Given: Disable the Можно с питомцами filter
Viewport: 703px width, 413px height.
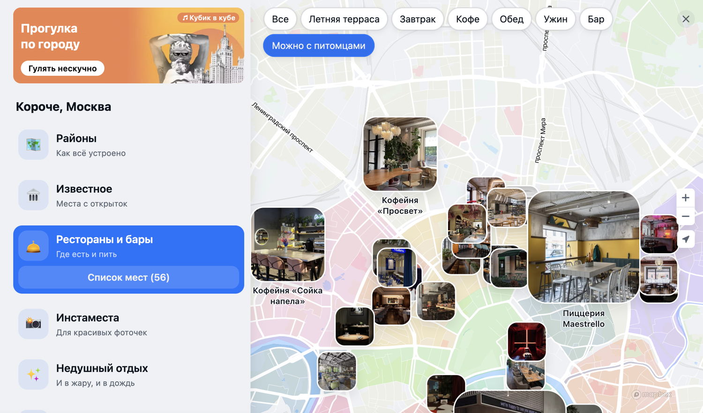Looking at the screenshot, I should click(319, 45).
